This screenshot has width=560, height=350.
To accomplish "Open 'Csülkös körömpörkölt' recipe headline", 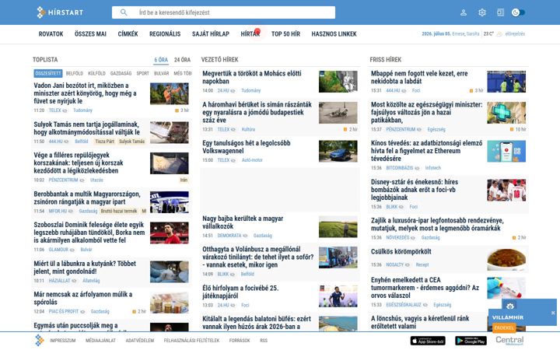I will click(x=401, y=251).
